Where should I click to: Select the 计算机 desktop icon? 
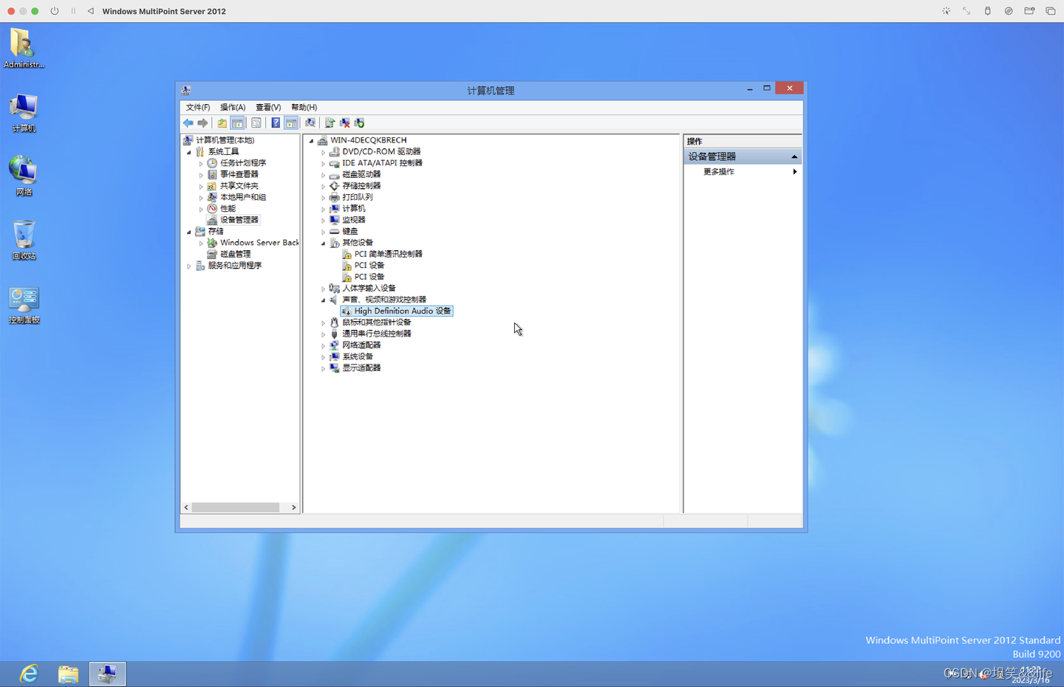[24, 113]
